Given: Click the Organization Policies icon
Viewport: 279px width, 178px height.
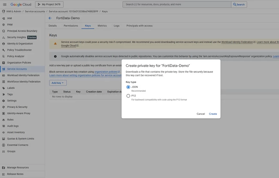Looking at the screenshot, I should pos(3,63).
